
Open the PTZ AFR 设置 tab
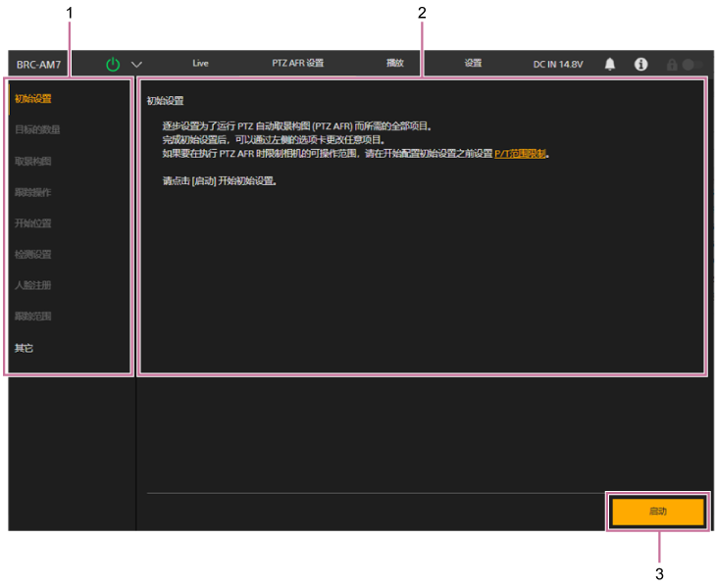click(x=297, y=64)
